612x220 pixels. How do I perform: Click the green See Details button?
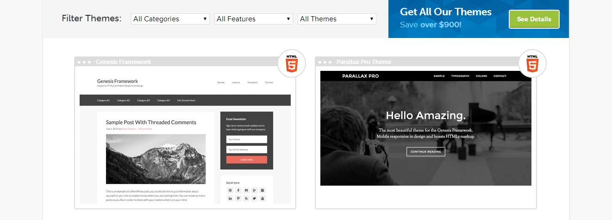(534, 19)
